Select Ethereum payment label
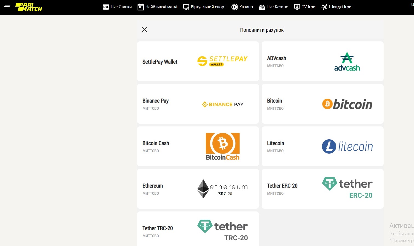 pos(153,186)
